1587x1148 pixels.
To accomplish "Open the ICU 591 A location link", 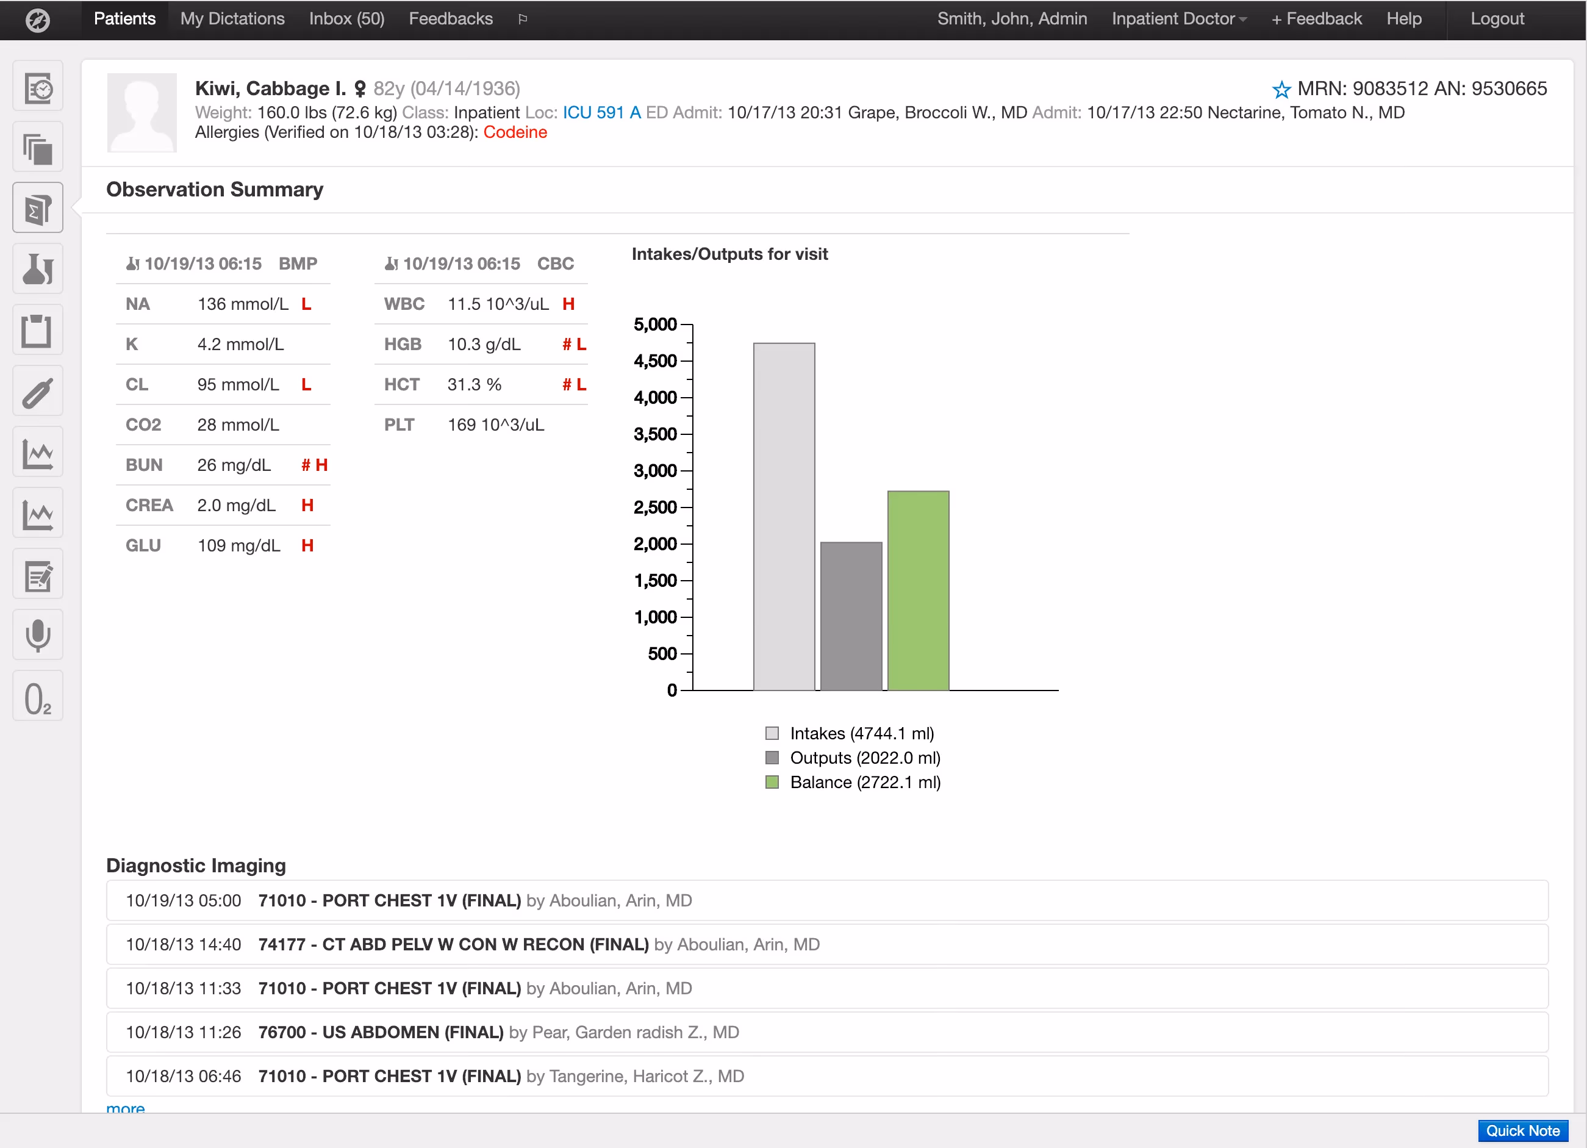I will coord(602,113).
